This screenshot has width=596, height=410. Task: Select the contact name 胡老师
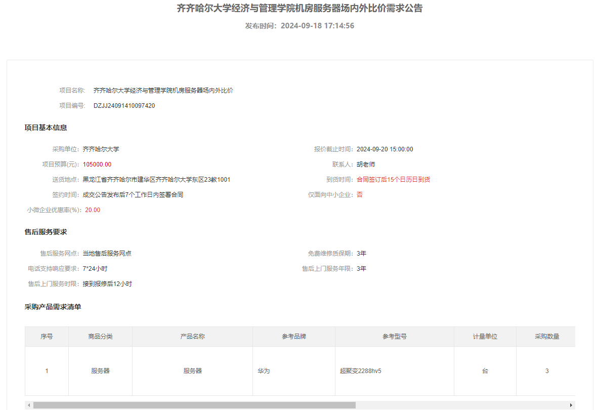pos(366,165)
